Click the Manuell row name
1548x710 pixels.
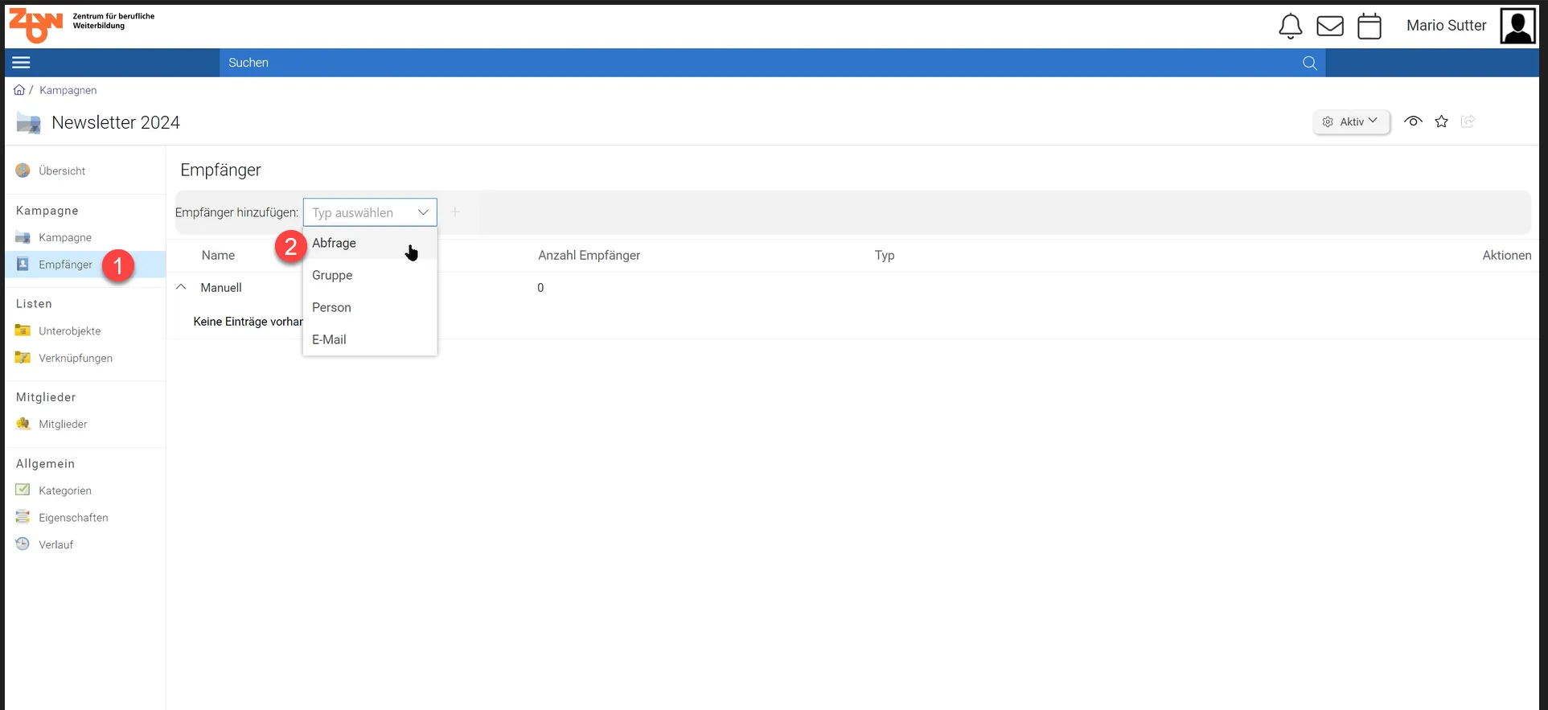221,287
